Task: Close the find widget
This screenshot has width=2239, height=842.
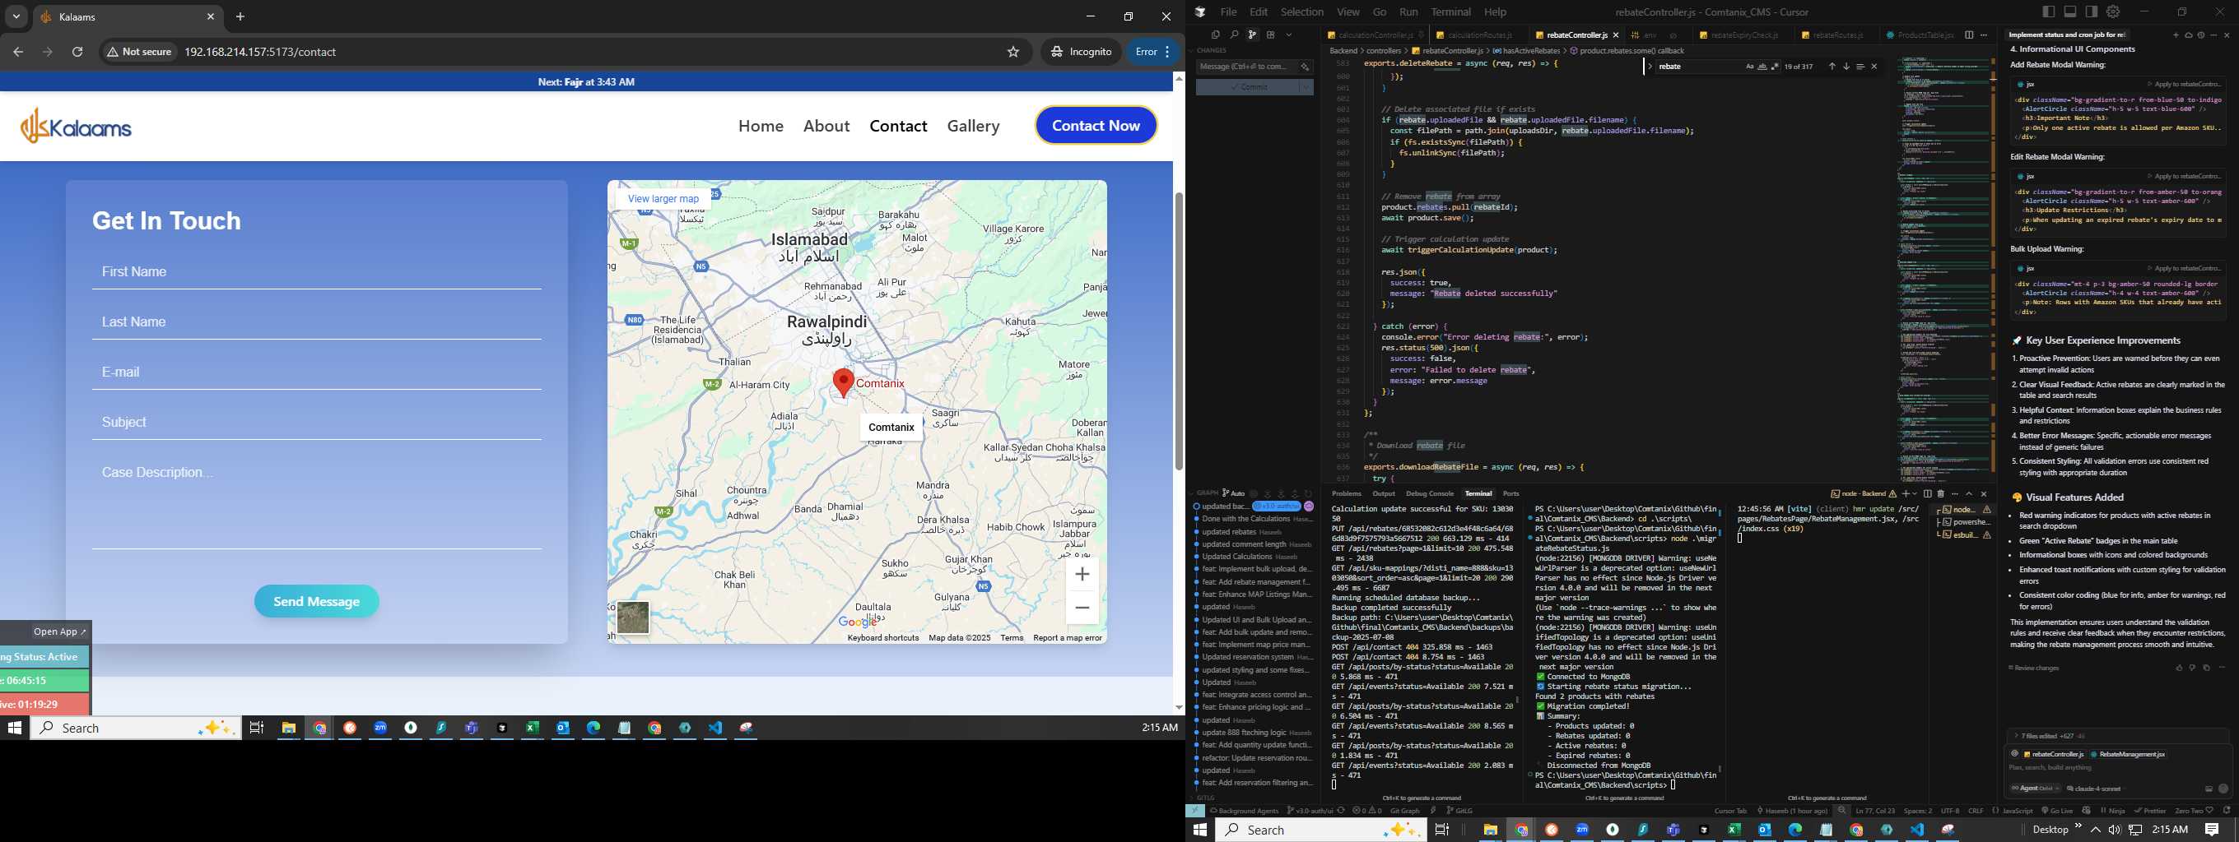Action: pos(1875,66)
